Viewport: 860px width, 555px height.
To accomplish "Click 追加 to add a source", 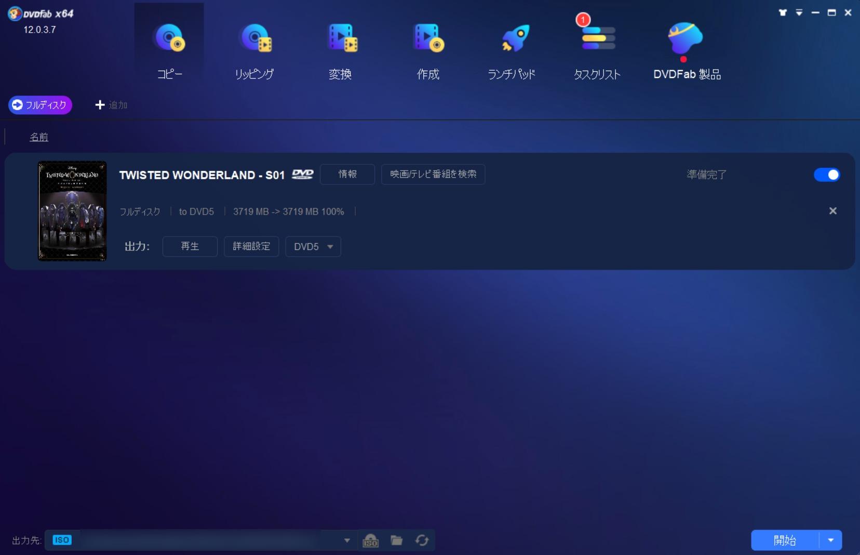I will (x=111, y=105).
